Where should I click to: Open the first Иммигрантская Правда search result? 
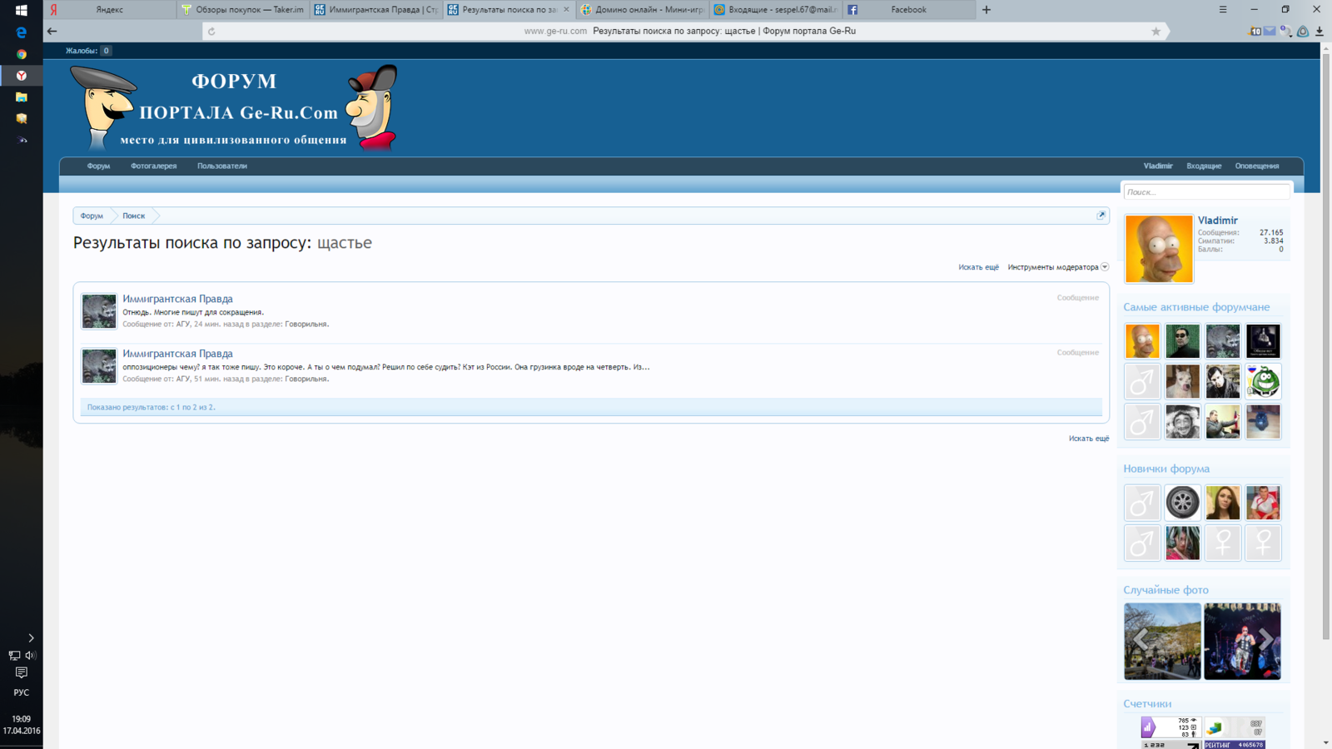[177, 299]
